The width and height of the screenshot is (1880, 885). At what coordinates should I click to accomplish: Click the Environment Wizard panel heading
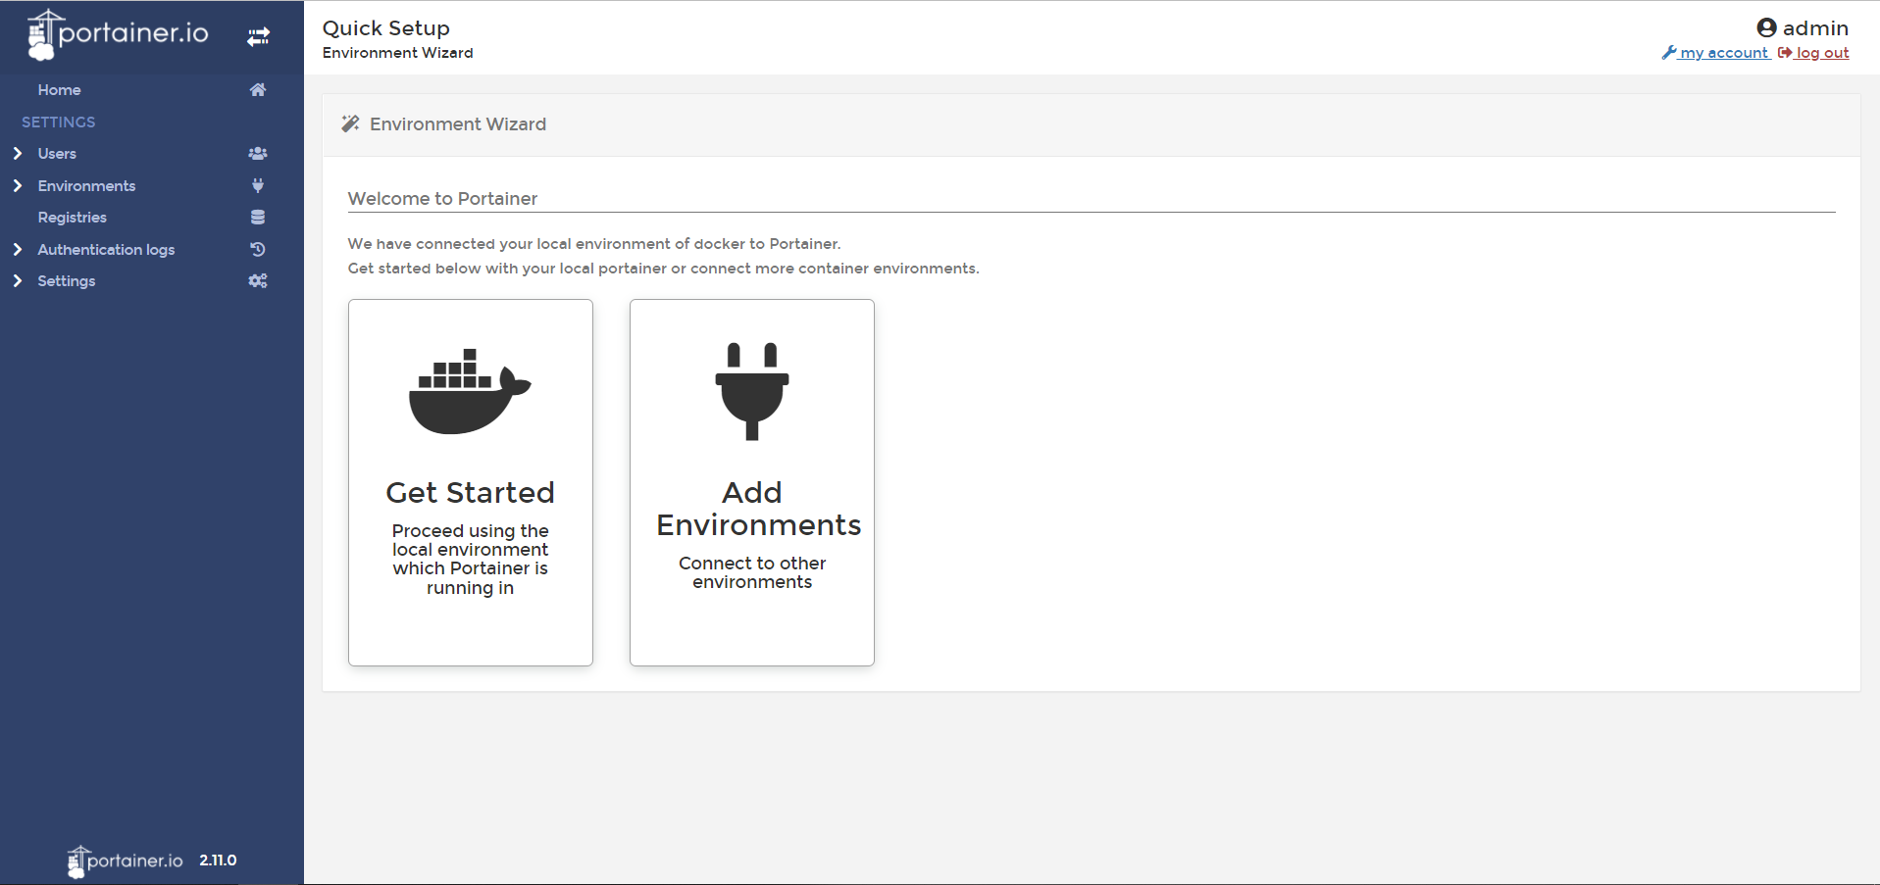[x=458, y=123]
